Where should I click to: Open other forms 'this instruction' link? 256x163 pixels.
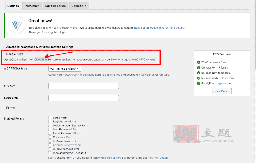[x=158, y=158]
